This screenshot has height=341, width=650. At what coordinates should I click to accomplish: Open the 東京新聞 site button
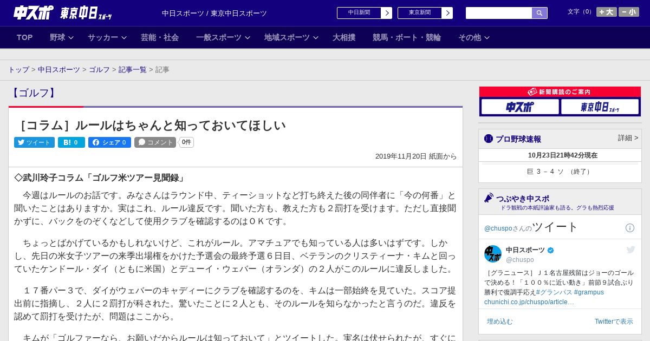(419, 12)
